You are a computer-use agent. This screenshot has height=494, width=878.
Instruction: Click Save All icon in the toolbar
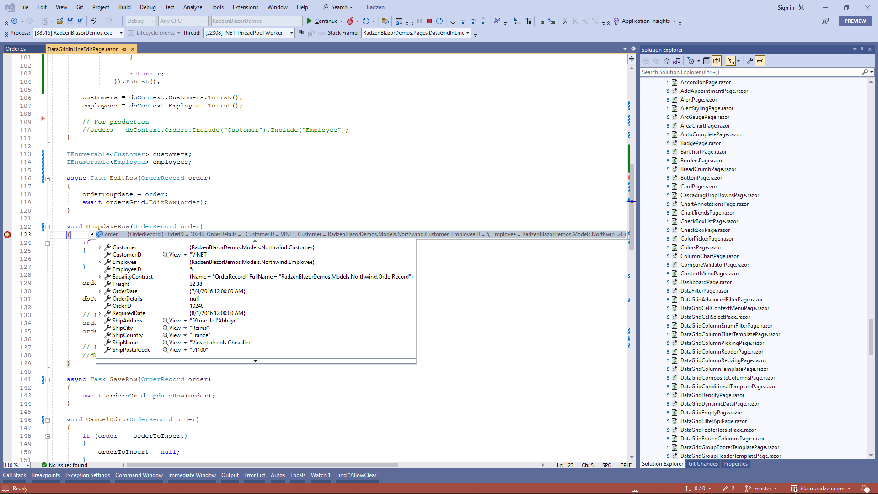coord(80,21)
